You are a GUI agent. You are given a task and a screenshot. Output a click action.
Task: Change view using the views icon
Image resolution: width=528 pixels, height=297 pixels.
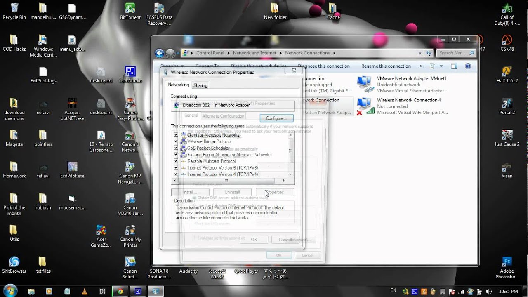pos(433,66)
